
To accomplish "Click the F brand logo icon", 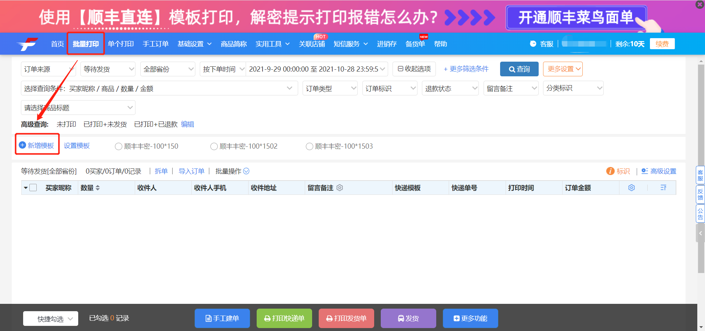I will point(26,44).
